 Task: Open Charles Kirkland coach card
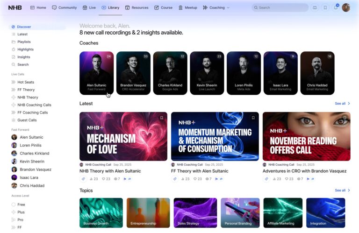tap(170, 73)
